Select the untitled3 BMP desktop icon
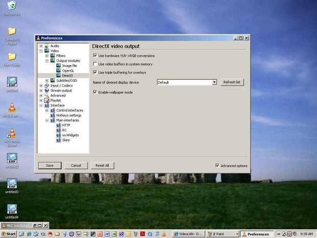 click(12, 183)
